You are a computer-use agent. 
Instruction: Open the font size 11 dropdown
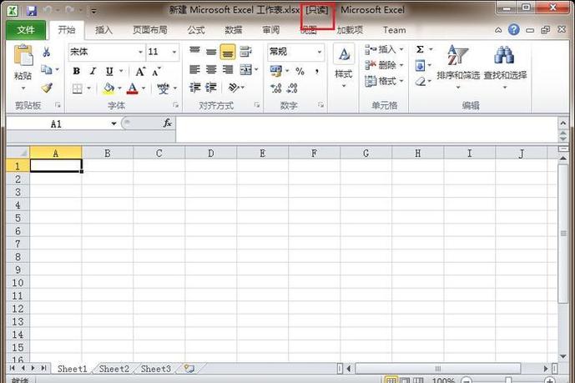point(174,52)
